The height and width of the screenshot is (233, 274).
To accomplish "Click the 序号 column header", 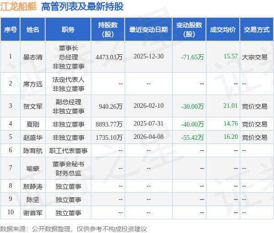I will pos(11,29).
